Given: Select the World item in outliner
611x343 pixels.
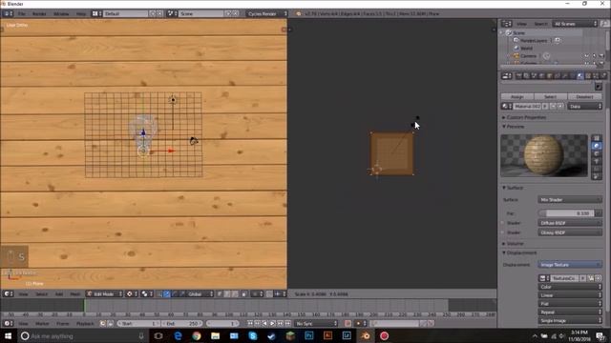Looking at the screenshot, I should point(526,49).
